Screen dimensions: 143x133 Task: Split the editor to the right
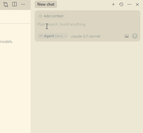pyautogui.click(x=14, y=4)
